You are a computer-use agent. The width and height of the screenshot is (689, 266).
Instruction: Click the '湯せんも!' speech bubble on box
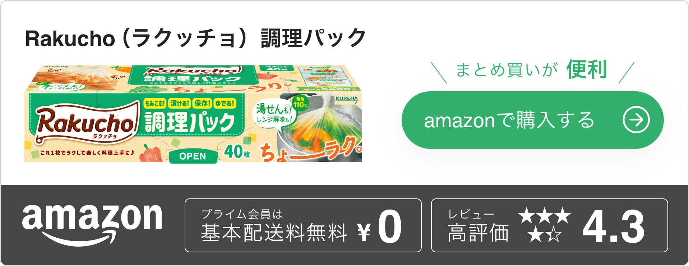pos(274,113)
